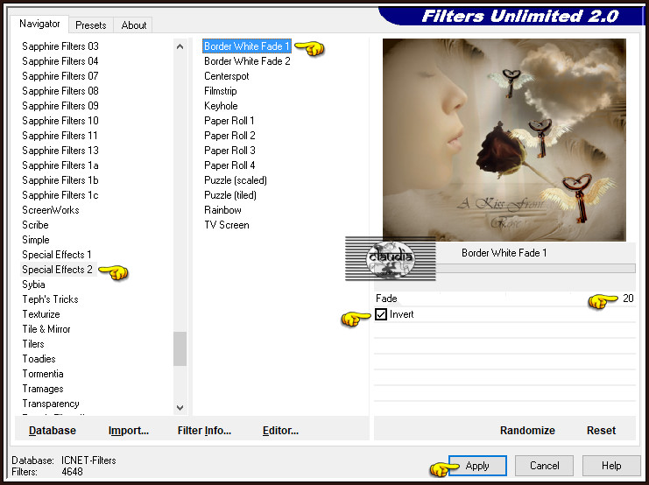Click the Apply button
This screenshot has width=649, height=485.
coord(477,466)
